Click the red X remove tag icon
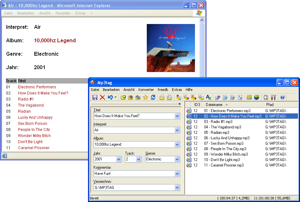This screenshot has height=202, width=300. 102,97
